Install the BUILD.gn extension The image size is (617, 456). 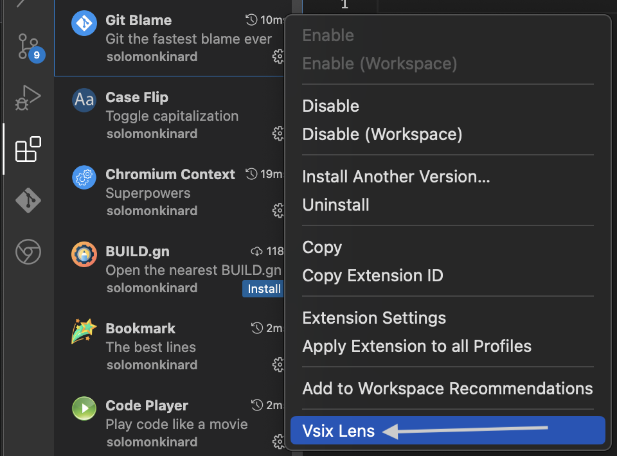tap(264, 289)
